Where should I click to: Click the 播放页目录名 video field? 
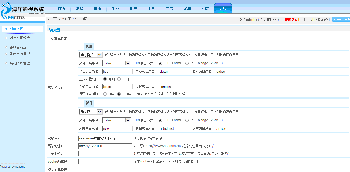[231, 72]
